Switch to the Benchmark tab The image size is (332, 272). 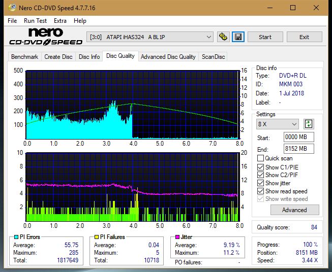pyautogui.click(x=24, y=57)
